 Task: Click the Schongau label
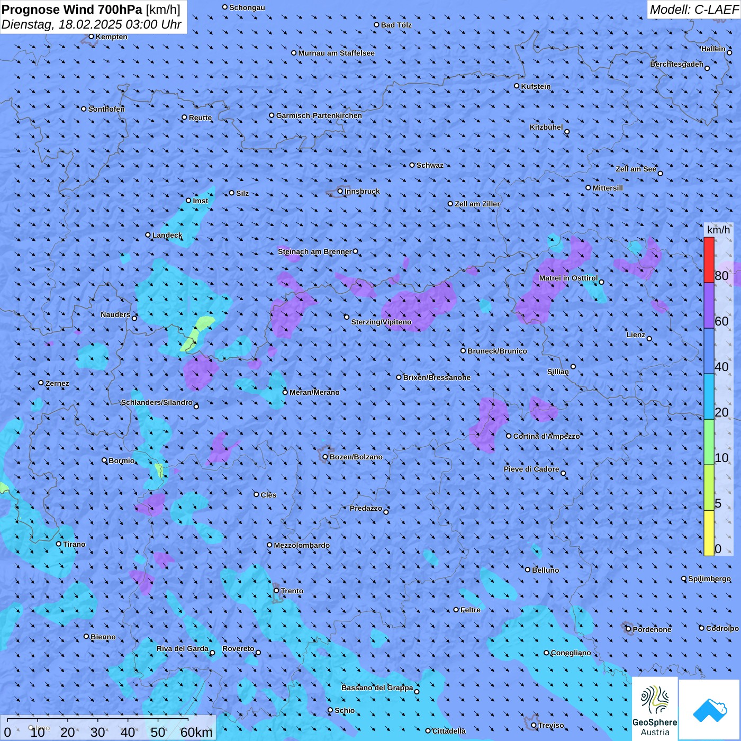[247, 7]
